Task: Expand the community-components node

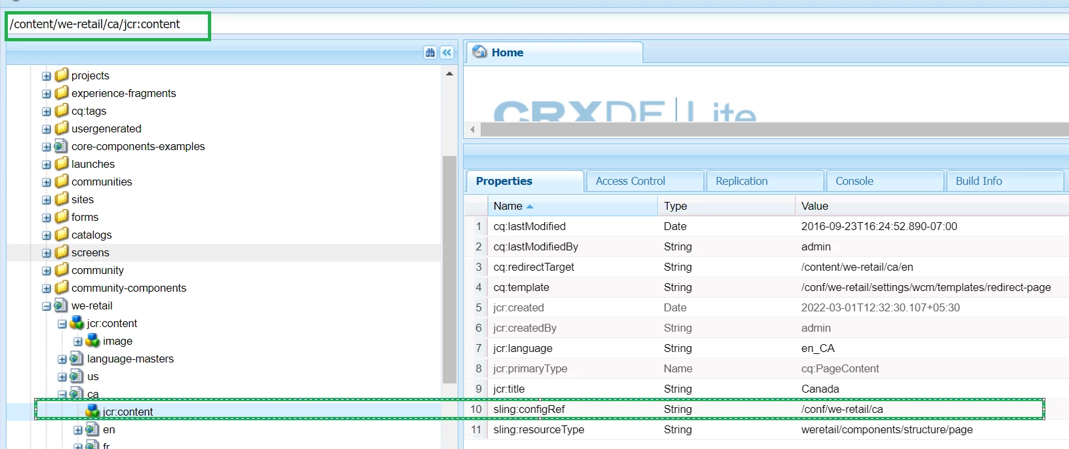Action: [47, 288]
